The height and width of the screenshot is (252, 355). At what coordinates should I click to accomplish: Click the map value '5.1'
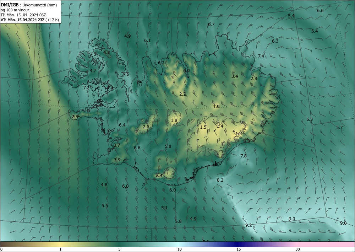click(164, 208)
